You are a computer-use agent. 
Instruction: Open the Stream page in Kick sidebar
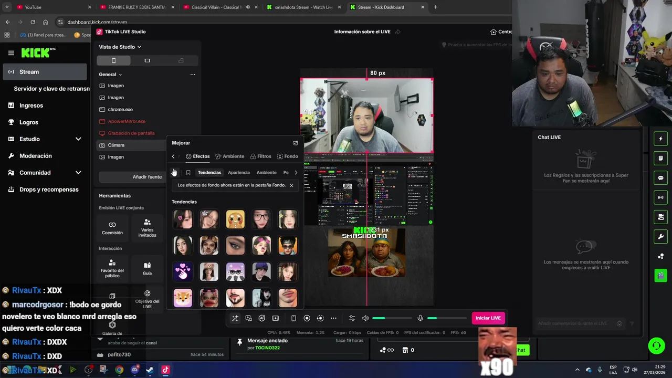point(45,72)
